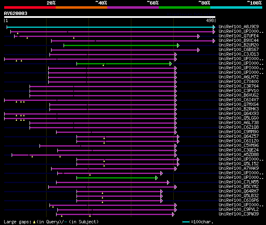Select hit label UniRef100_B5CYM2

point(239,187)
